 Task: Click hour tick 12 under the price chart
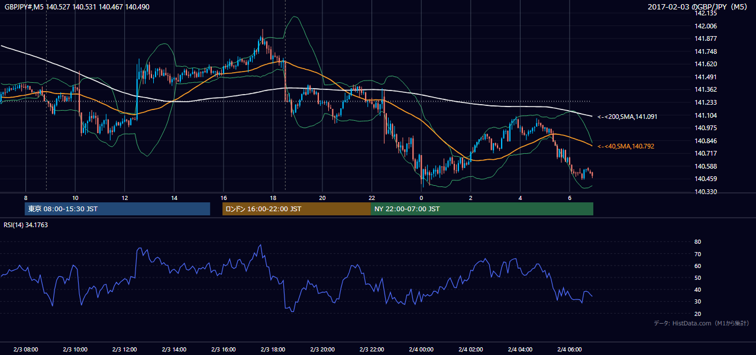124,197
